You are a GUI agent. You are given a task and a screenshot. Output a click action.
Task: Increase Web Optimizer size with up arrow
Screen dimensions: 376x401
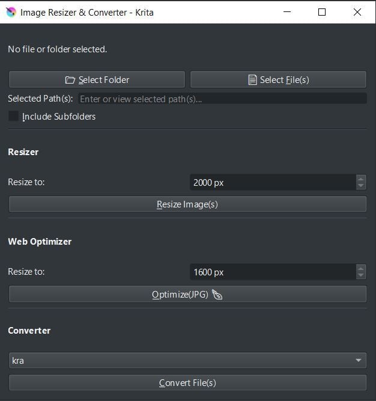coord(360,268)
